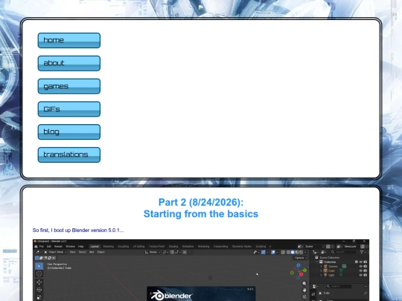402x301 pixels.
Task: Click the Blender logo icon in the menu bar
Action: click(36, 247)
